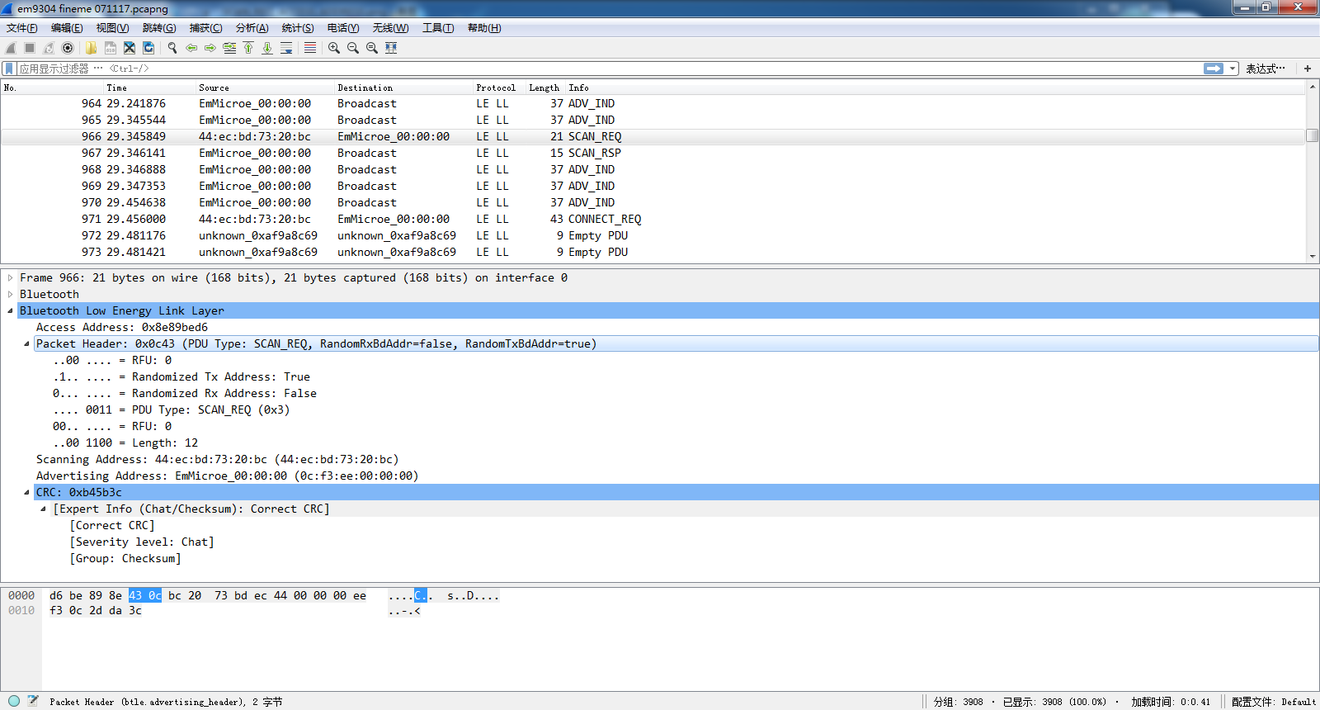Viewport: 1320px width, 710px height.
Task: Open capture options gear icon
Action: point(68,48)
